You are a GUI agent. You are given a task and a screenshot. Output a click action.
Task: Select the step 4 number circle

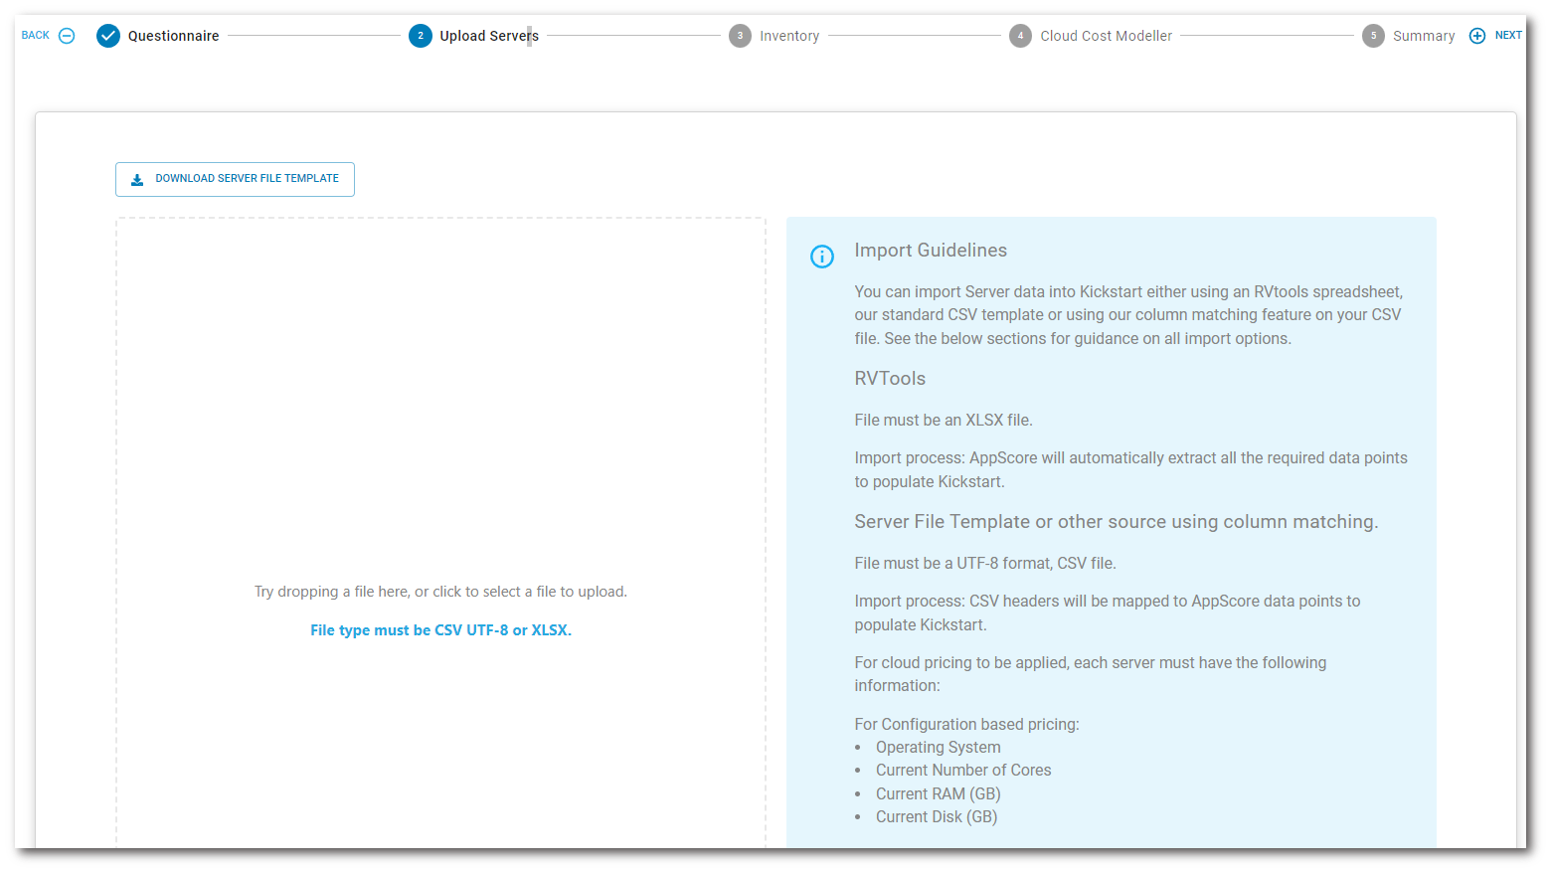[1020, 36]
